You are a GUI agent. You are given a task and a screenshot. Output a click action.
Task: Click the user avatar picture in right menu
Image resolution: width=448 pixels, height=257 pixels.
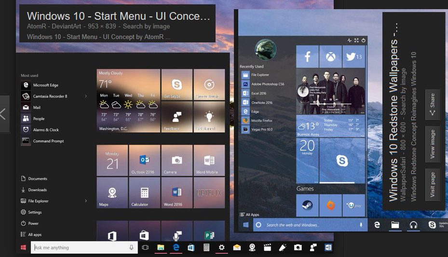pyautogui.click(x=265, y=49)
